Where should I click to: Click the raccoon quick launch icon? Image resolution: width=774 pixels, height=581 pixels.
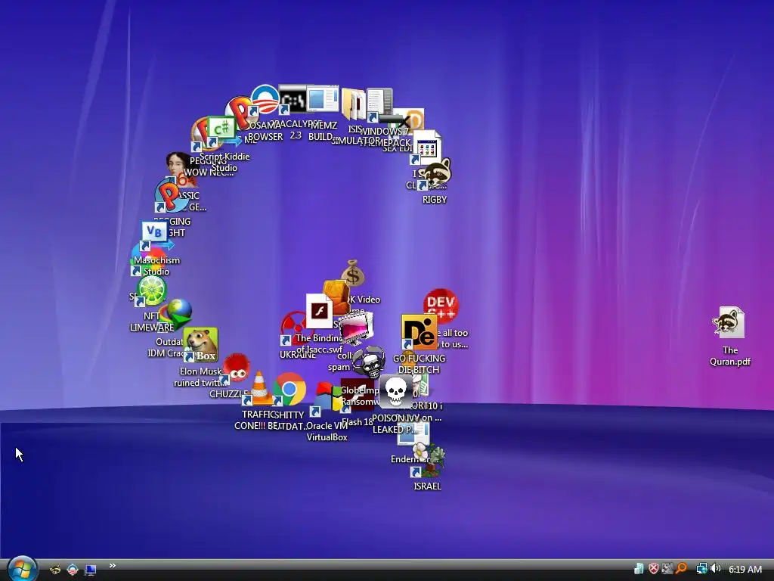click(x=54, y=570)
